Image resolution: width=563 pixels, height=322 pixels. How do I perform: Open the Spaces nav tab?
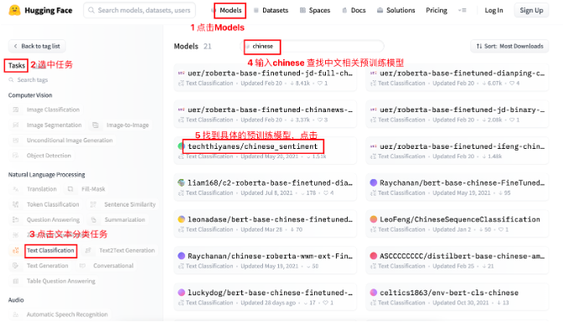319,10
